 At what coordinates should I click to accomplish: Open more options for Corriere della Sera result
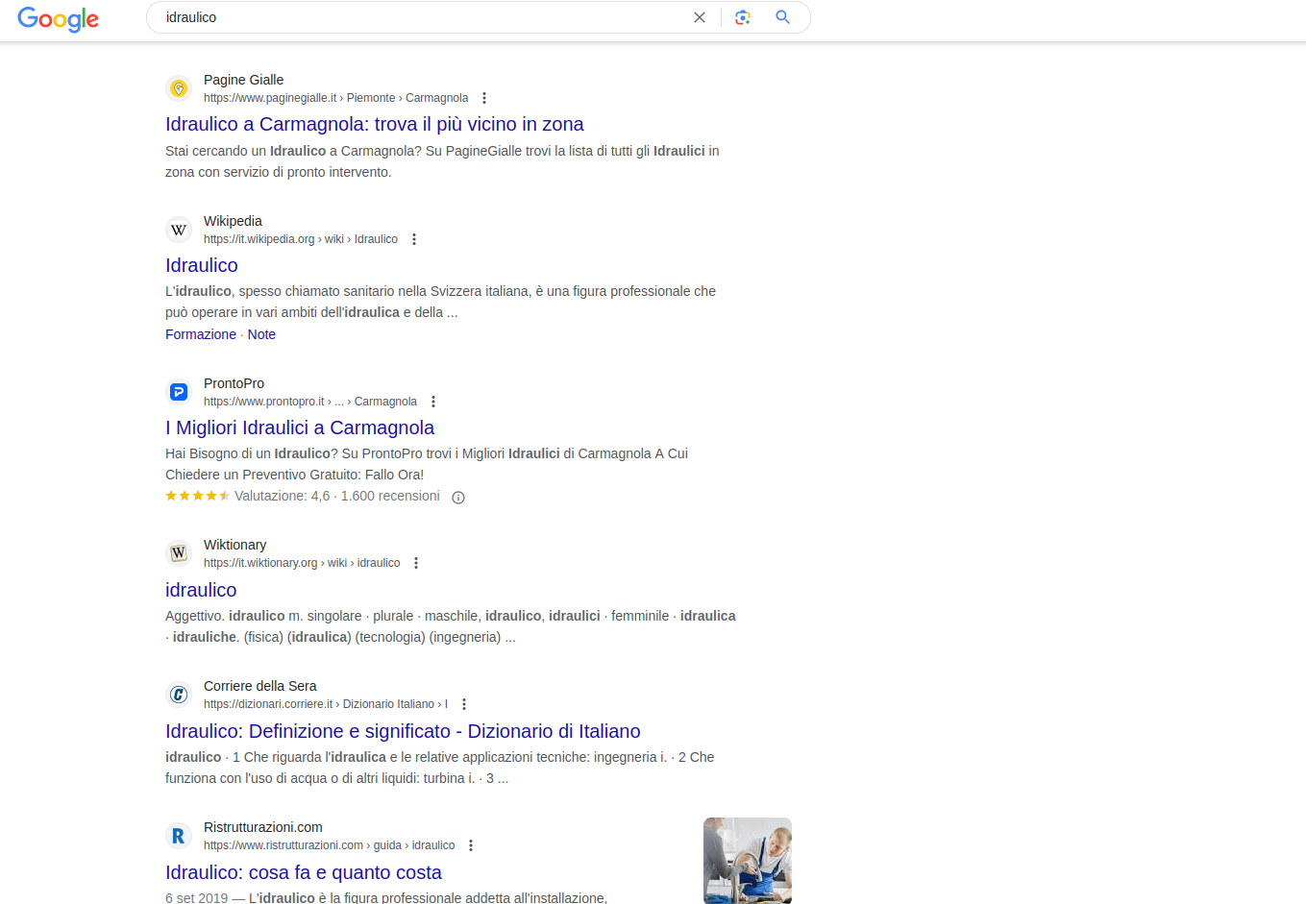tap(464, 704)
